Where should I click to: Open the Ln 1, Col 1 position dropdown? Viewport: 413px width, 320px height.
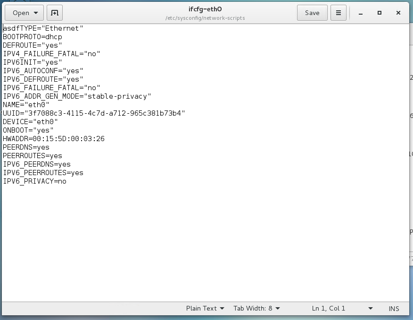click(342, 308)
